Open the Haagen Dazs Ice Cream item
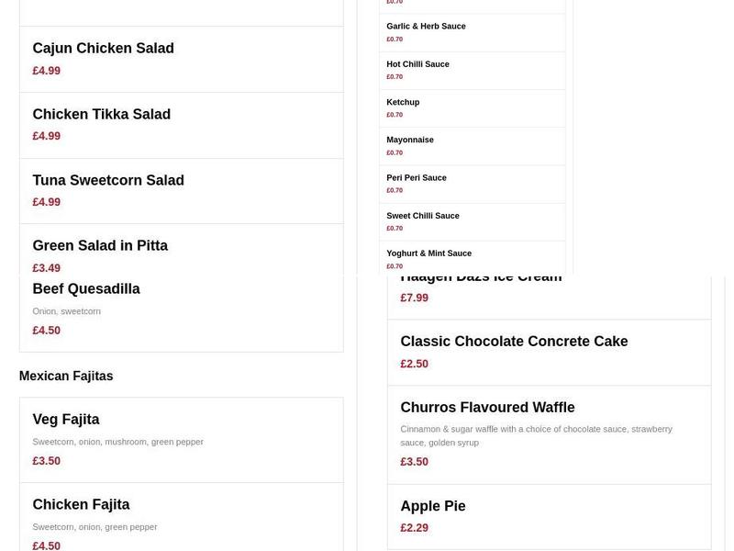734x551 pixels. point(481,275)
